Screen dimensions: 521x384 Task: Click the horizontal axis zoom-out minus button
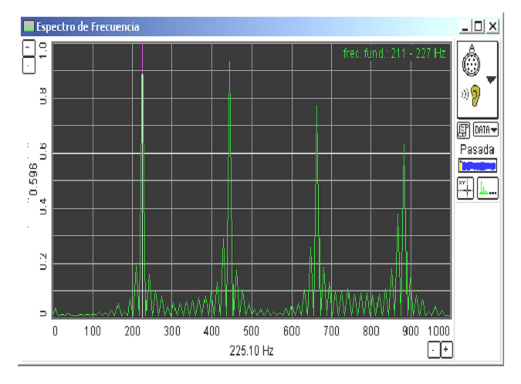point(434,350)
